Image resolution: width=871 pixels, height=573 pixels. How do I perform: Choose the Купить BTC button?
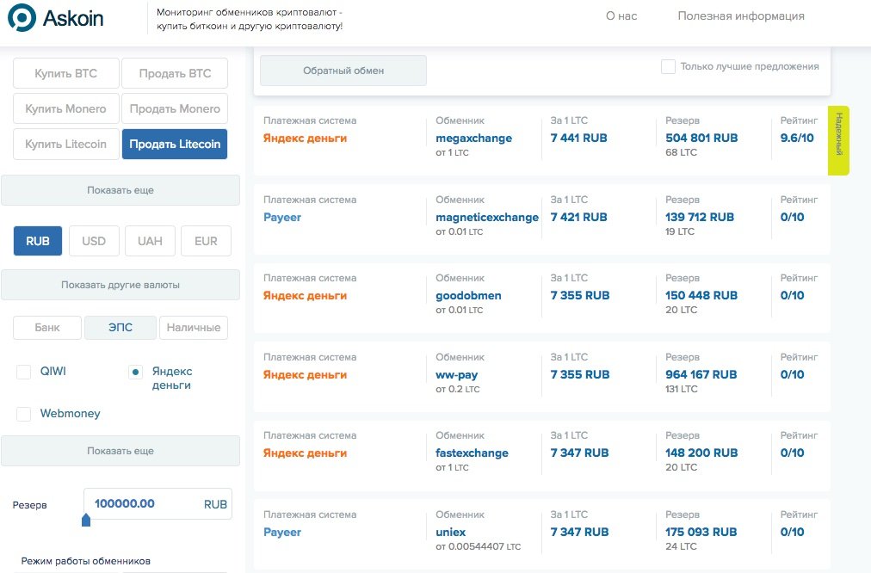coord(66,74)
